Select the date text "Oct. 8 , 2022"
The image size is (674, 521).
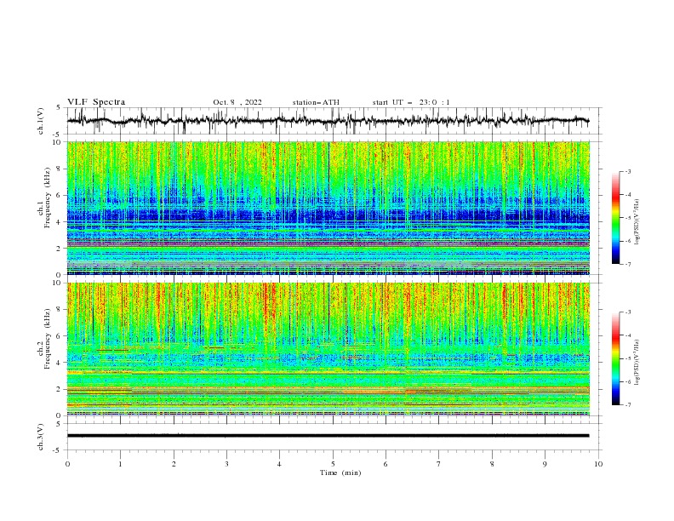point(237,102)
